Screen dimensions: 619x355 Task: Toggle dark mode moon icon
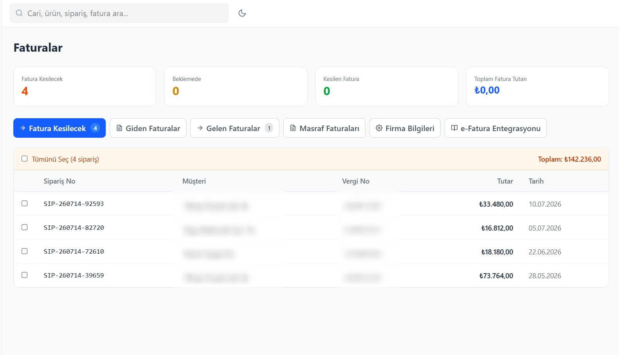[x=242, y=13]
